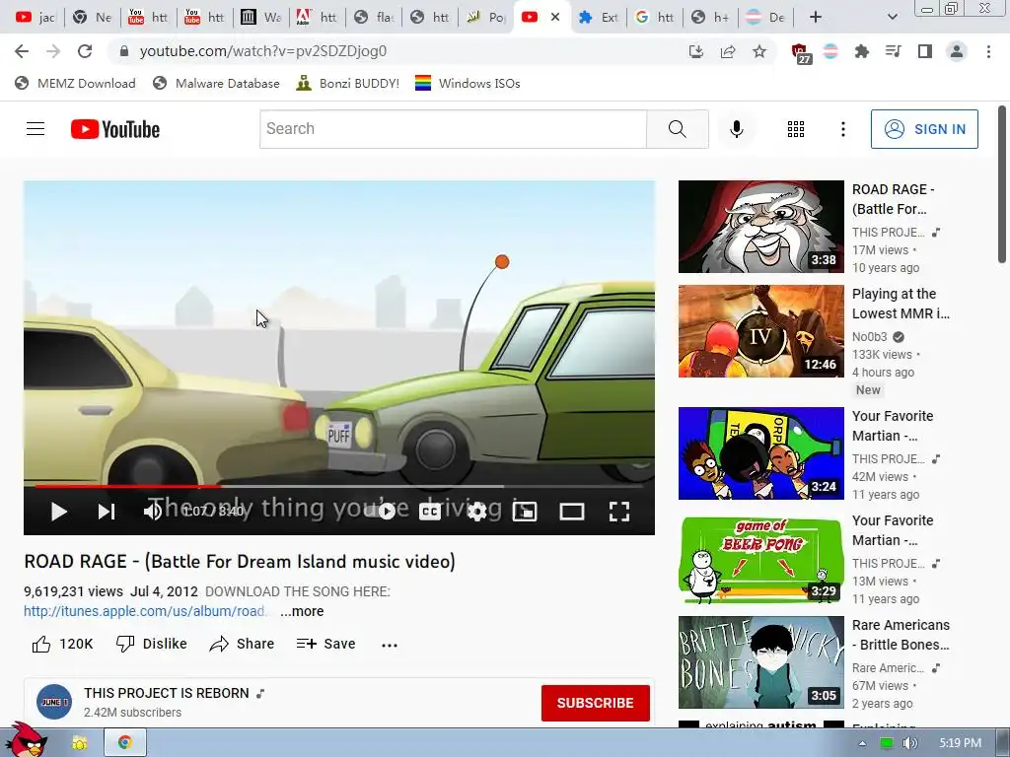Image resolution: width=1010 pixels, height=757 pixels.
Task: Open the itunes.apple.com album link
Action: [144, 611]
